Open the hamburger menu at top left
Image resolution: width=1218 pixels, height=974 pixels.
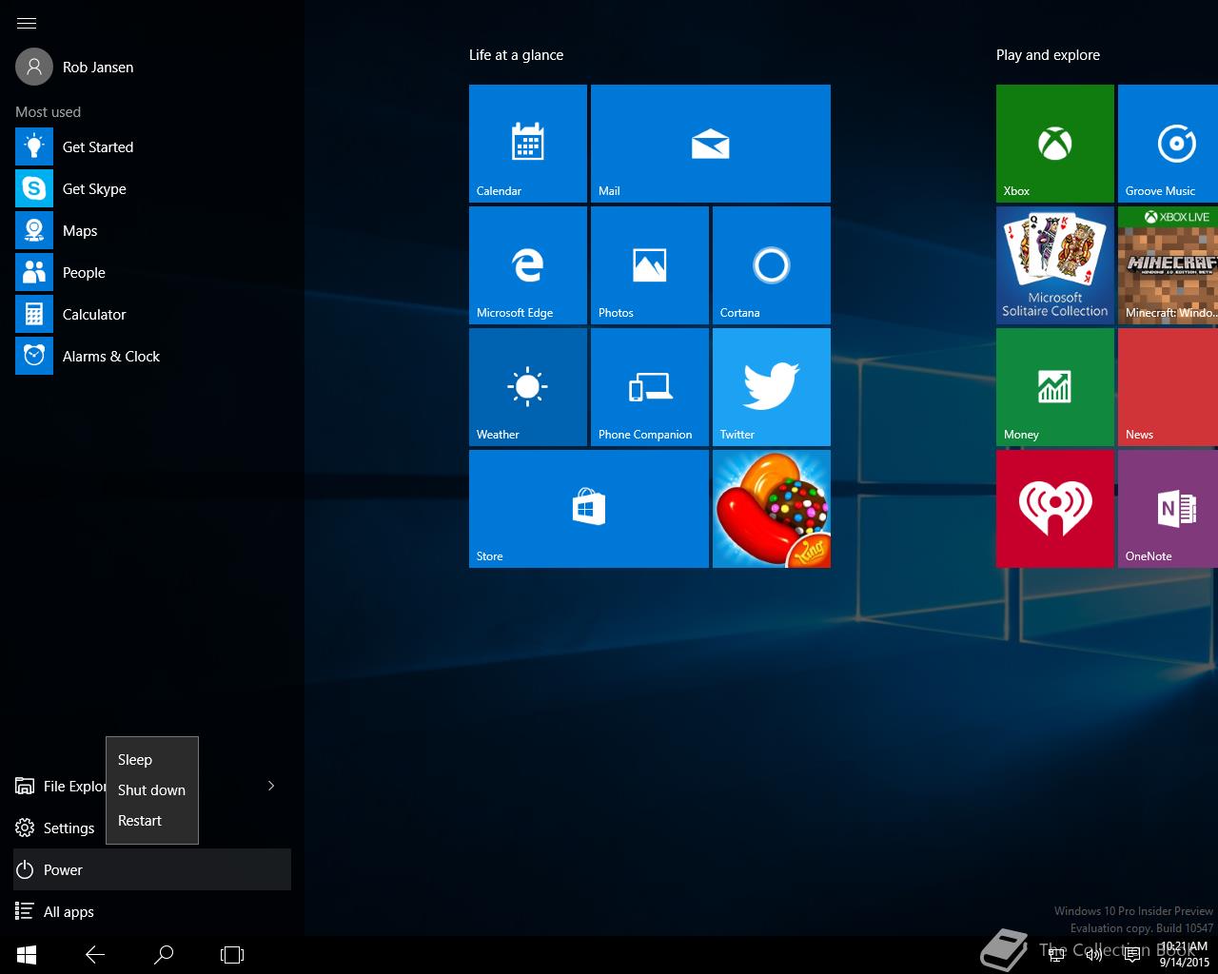coord(27,23)
